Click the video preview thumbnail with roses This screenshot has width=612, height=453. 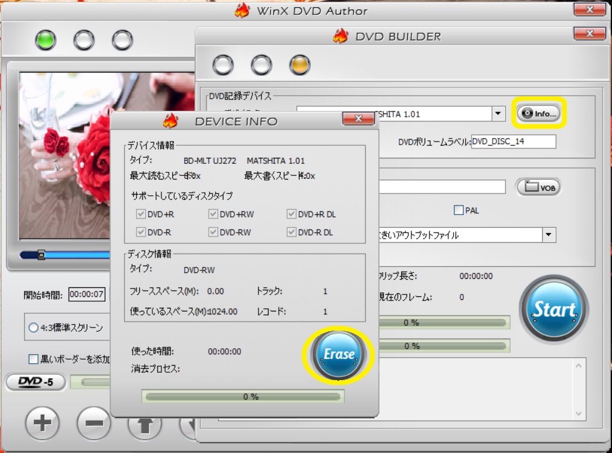click(107, 155)
